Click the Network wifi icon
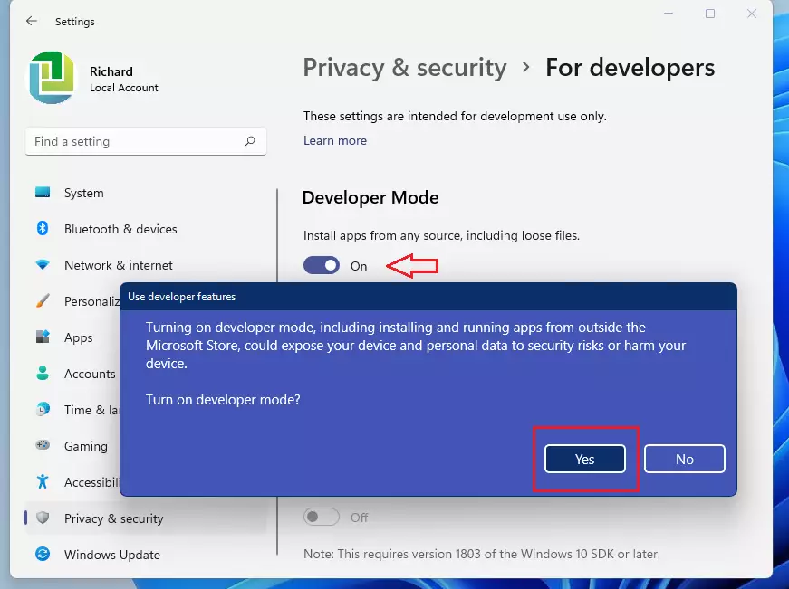 pyautogui.click(x=43, y=265)
